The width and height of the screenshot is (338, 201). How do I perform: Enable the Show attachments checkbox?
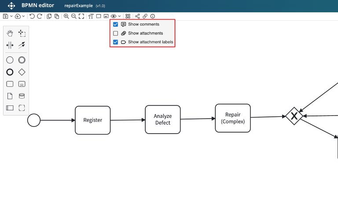(115, 33)
